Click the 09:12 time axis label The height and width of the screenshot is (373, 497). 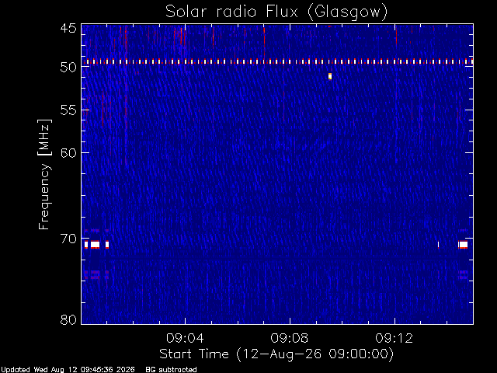point(394,338)
